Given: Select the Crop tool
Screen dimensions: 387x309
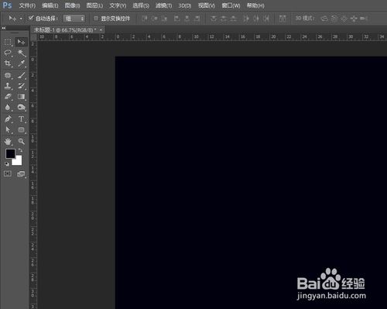Looking at the screenshot, I should point(8,64).
